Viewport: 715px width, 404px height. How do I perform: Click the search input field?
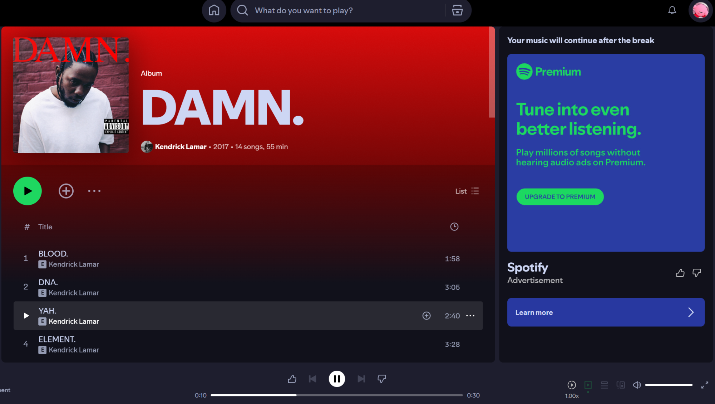[x=340, y=10]
